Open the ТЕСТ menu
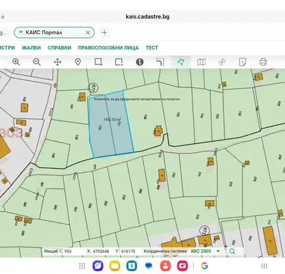The width and height of the screenshot is (285, 274). click(152, 48)
